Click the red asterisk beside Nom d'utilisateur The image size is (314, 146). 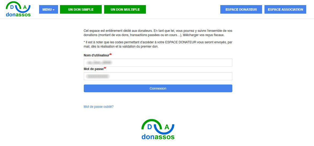(111, 55)
